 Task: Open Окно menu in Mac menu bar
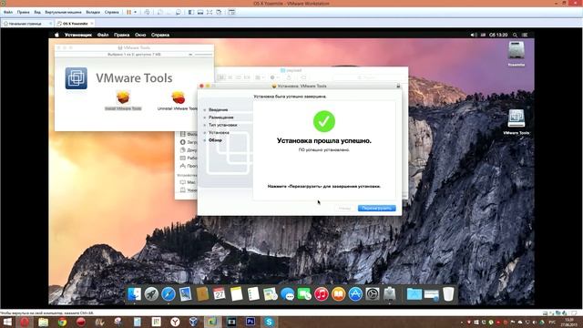pos(140,35)
